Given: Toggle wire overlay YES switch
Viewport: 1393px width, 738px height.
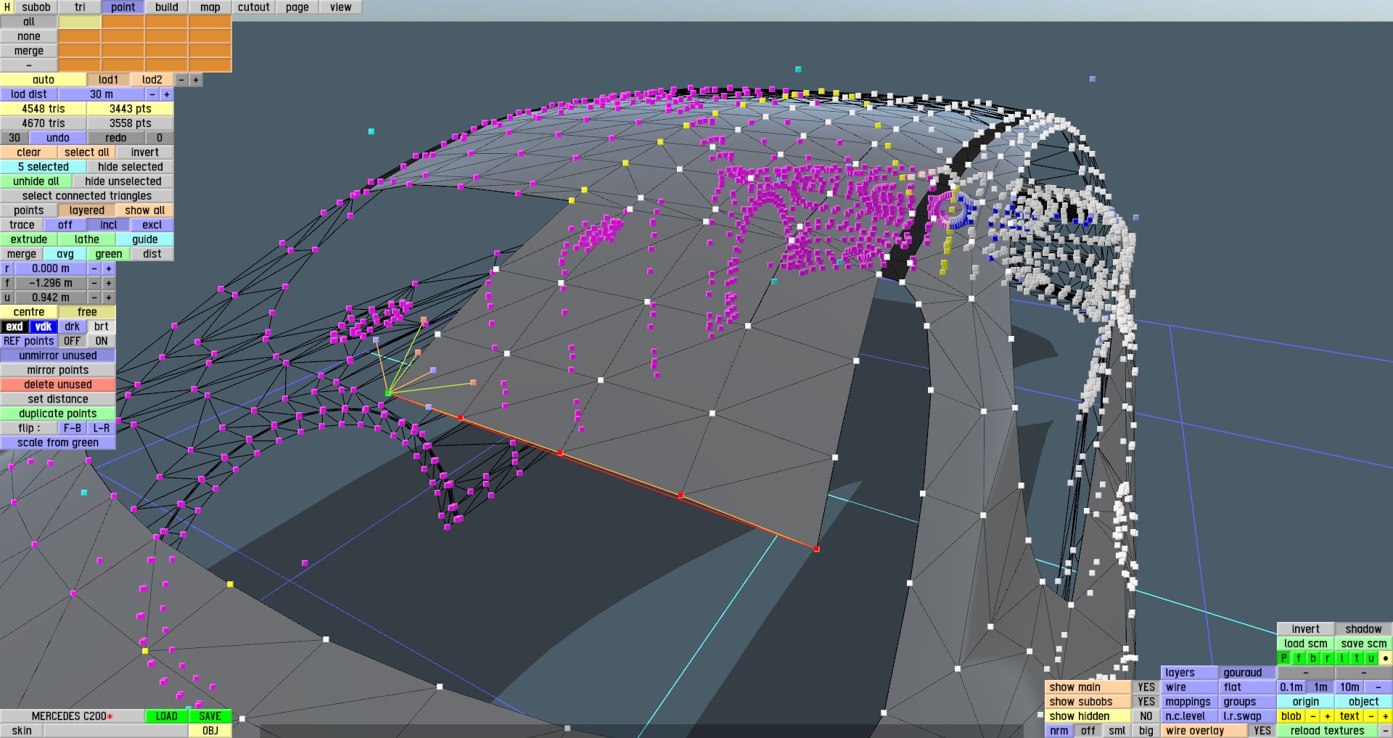Looking at the screenshot, I should 1262,731.
